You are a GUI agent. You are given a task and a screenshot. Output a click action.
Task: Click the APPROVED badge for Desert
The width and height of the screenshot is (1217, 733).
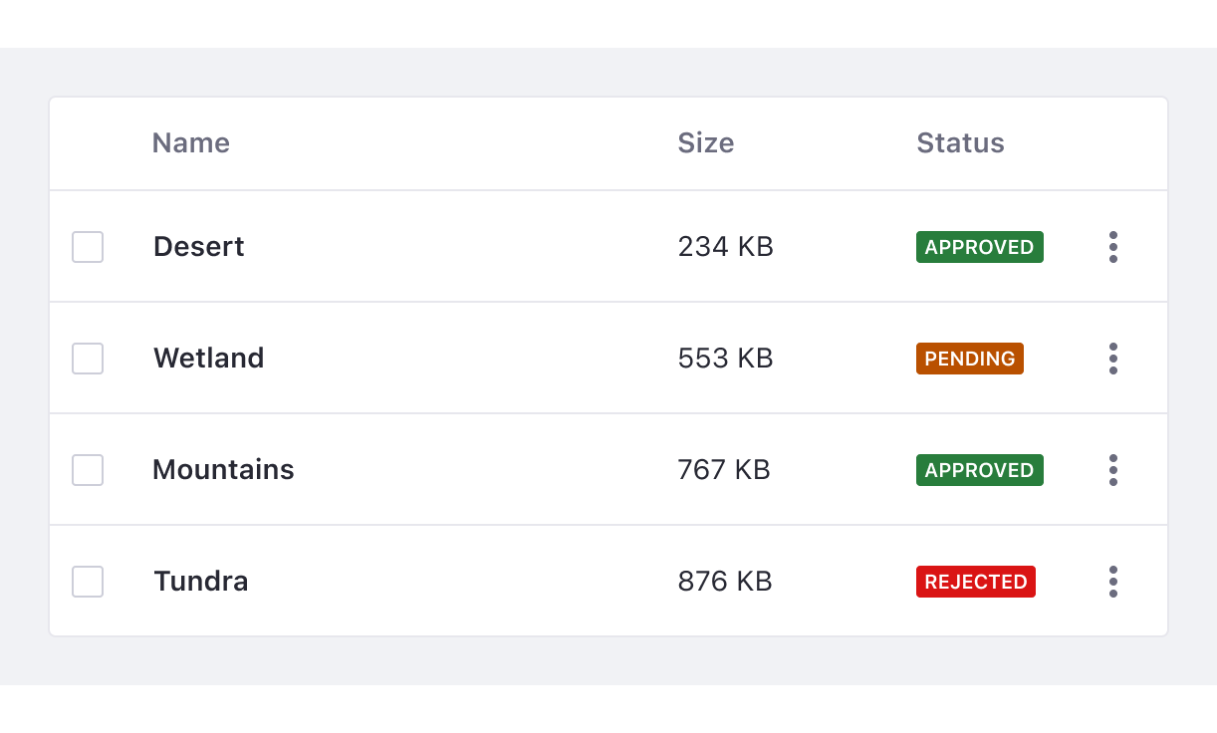coord(979,247)
